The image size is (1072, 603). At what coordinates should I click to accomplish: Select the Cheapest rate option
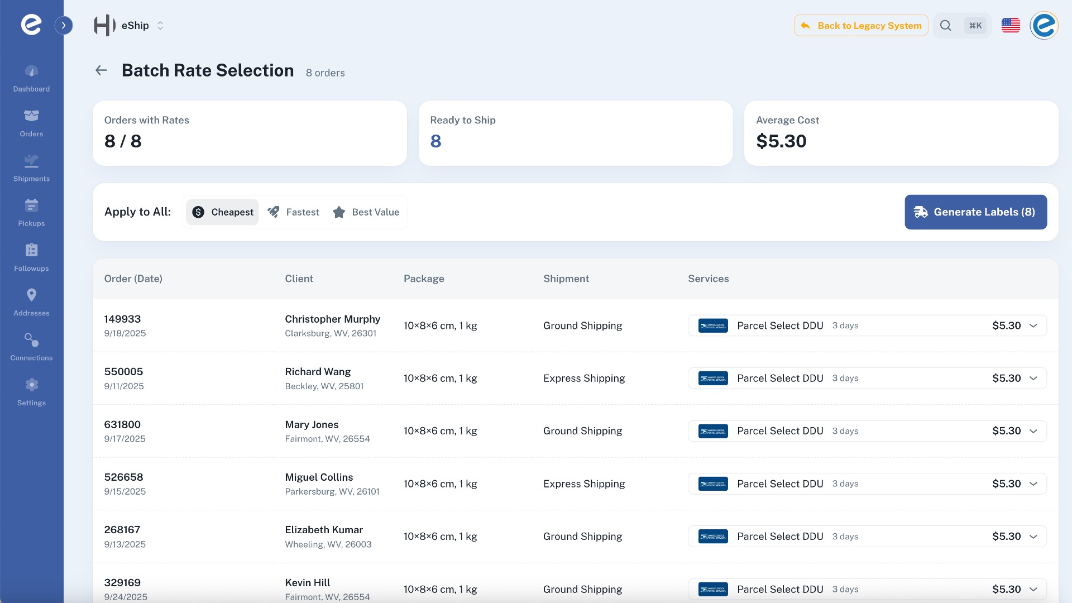click(x=222, y=212)
